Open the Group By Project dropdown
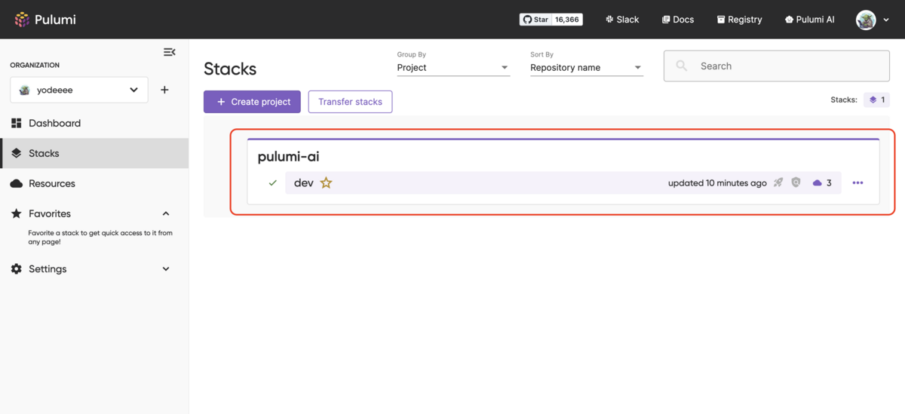 453,68
